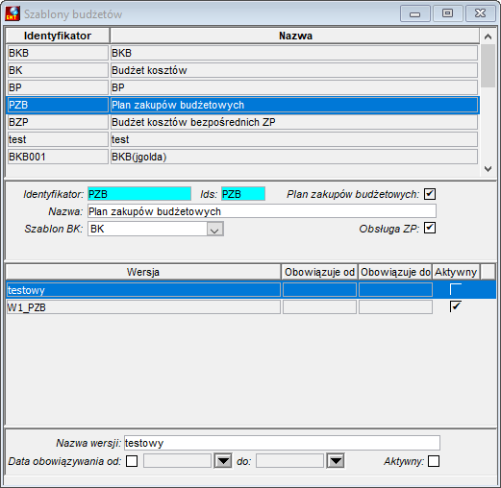Toggle Plan zakupów budżetowych checkbox
The height and width of the screenshot is (488, 501).
[x=430, y=194]
